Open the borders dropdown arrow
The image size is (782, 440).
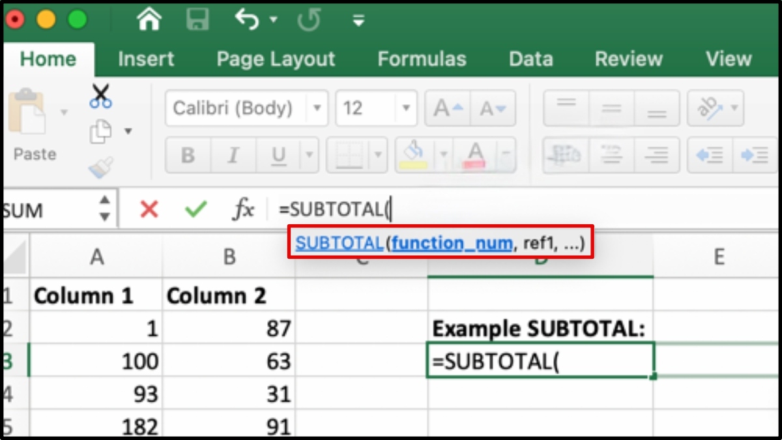(x=378, y=155)
